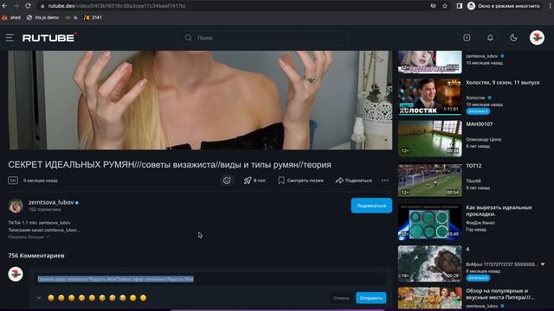Click the rutube.dev address bar
This screenshot has width=554, height=311.
pos(233,6)
